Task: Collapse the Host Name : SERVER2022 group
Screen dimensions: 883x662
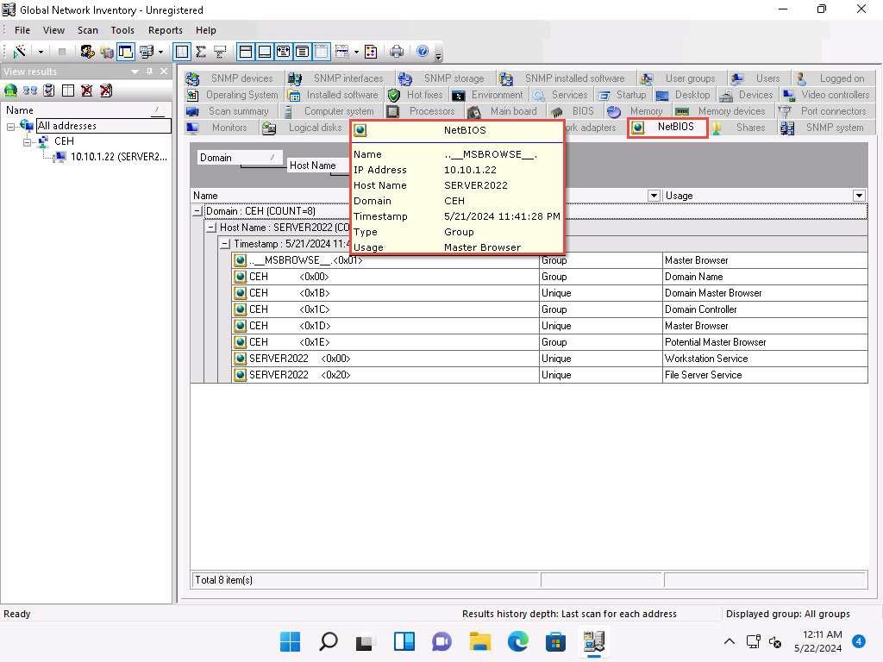Action: pyautogui.click(x=211, y=228)
